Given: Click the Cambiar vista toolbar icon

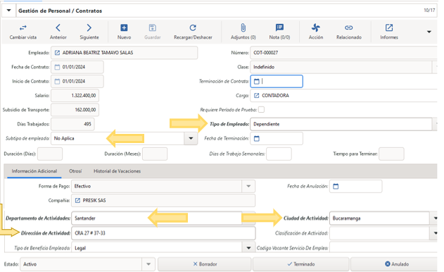Looking at the screenshot, I should 23,27.
